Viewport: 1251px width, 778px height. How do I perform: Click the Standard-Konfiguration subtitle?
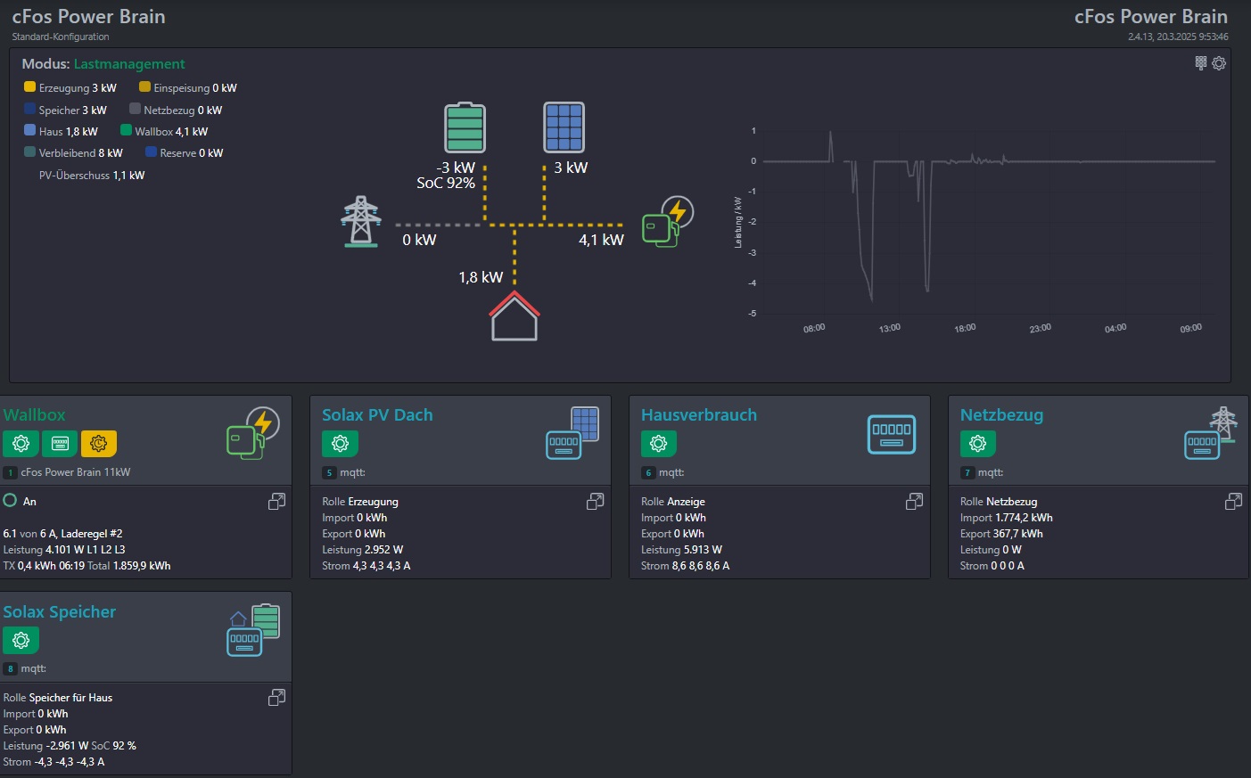pyautogui.click(x=61, y=37)
